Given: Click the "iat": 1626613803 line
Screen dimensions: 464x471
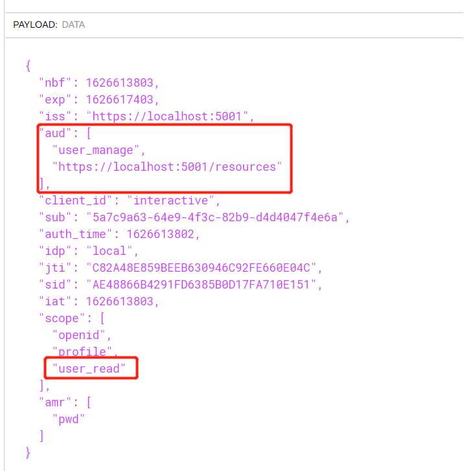Looking at the screenshot, I should tap(99, 301).
